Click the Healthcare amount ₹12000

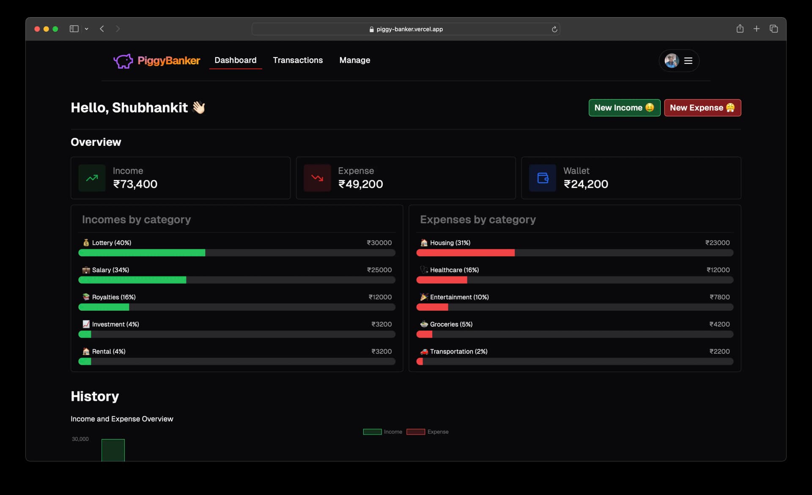718,270
